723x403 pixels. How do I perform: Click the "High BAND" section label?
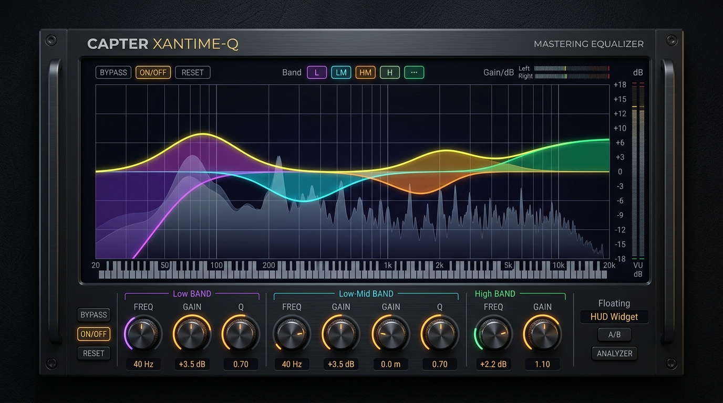pos(495,294)
